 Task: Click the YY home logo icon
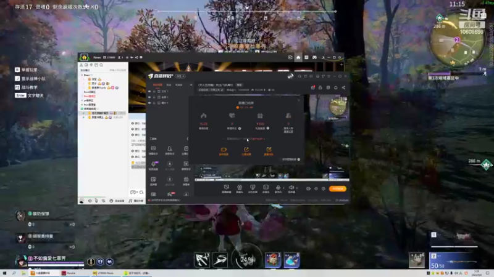pyautogui.click(x=84, y=57)
